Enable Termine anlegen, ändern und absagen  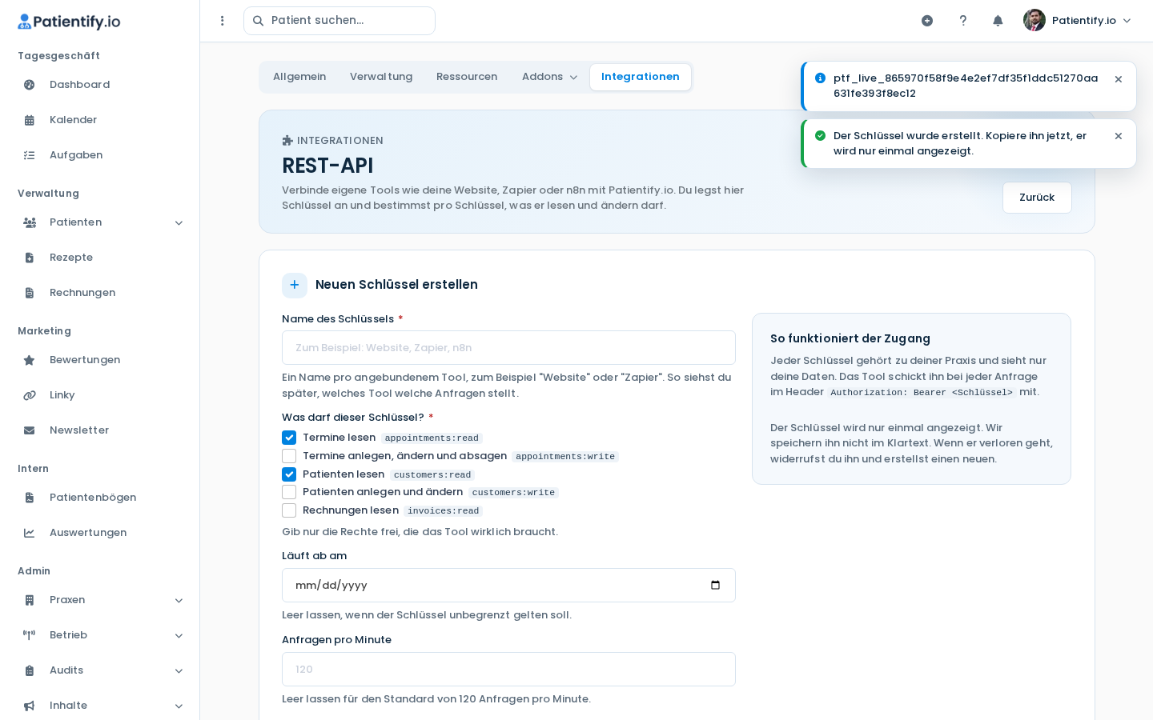(x=289, y=456)
